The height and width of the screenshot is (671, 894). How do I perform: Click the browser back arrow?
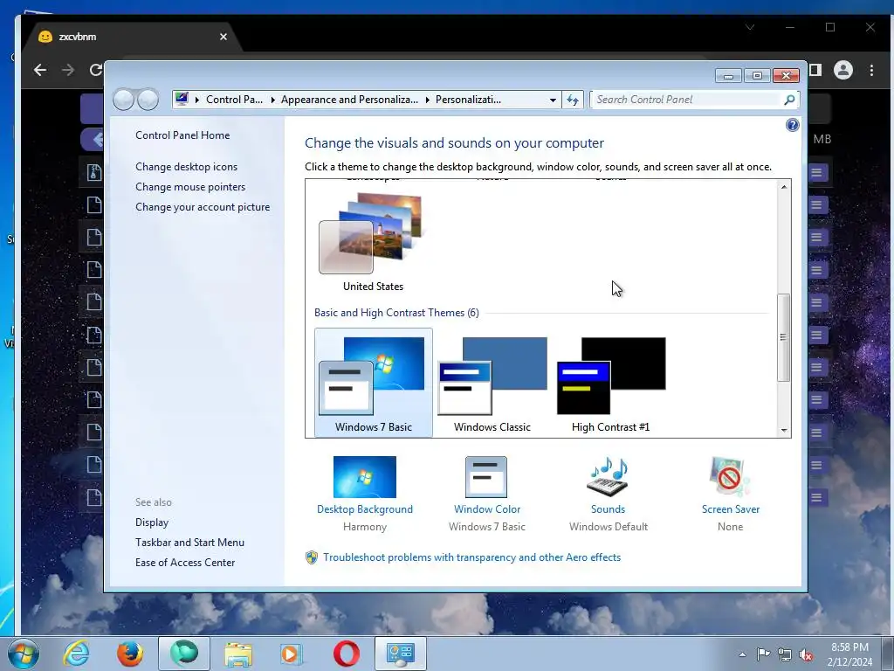40,70
